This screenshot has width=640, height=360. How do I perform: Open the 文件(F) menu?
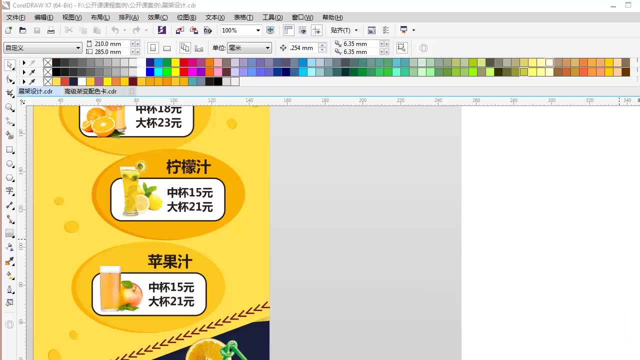coord(15,17)
